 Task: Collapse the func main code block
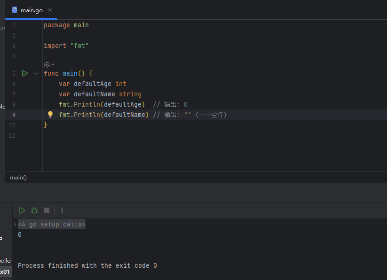click(x=36, y=73)
